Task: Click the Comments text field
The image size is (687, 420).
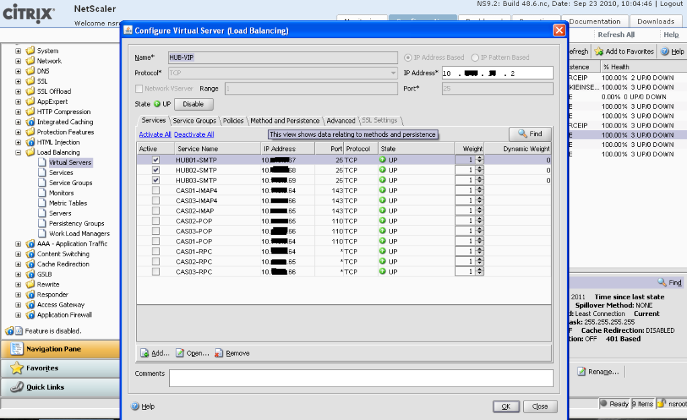Action: pyautogui.click(x=361, y=378)
